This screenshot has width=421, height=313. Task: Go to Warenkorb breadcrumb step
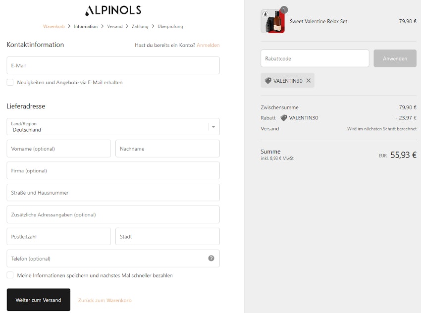tap(54, 26)
